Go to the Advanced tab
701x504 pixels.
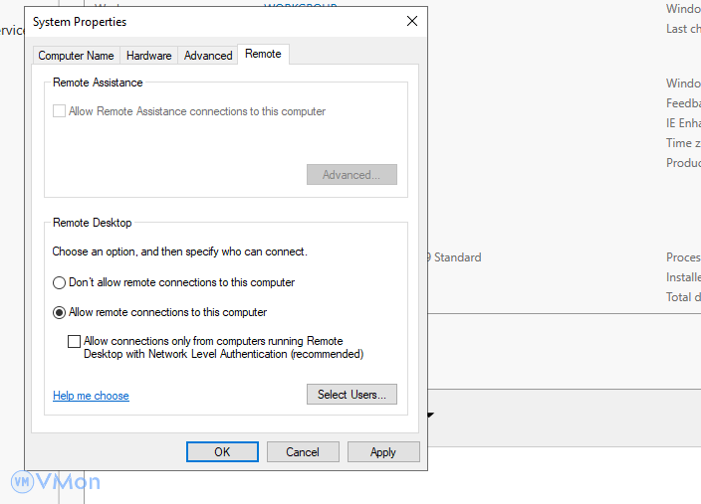(208, 56)
